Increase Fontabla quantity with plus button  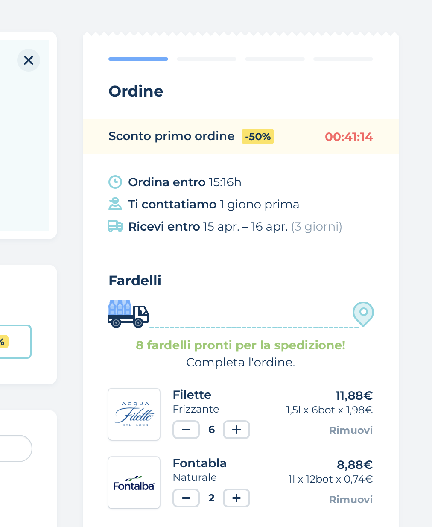(x=236, y=498)
